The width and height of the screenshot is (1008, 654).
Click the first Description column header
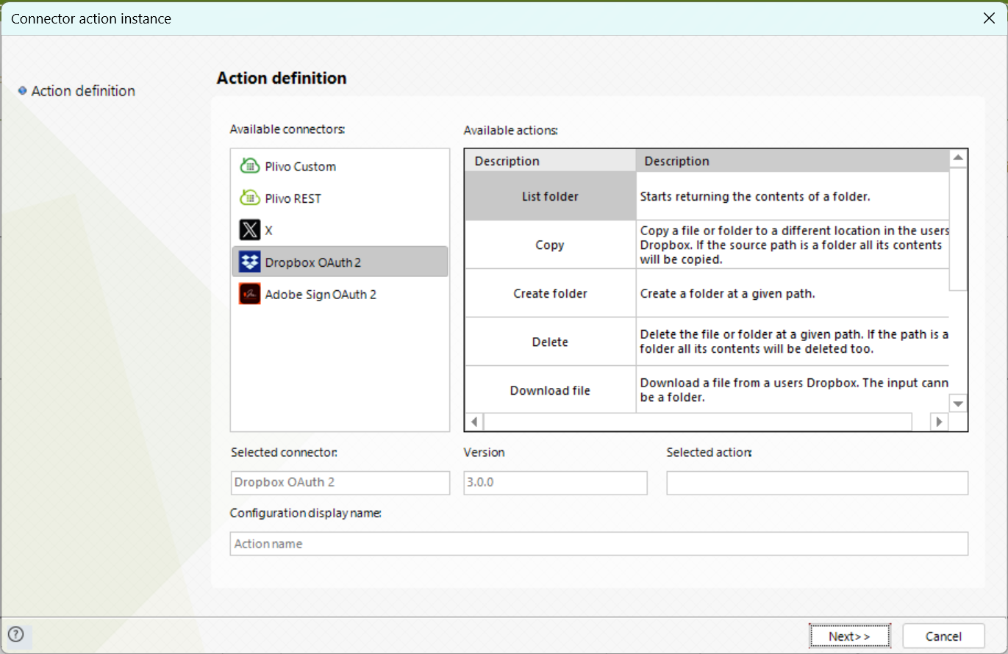550,161
